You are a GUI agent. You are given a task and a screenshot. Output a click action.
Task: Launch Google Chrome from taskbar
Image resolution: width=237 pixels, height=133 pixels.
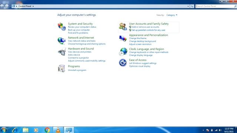point(47,130)
